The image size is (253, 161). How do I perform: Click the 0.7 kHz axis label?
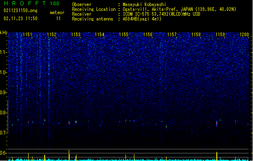click(4, 133)
